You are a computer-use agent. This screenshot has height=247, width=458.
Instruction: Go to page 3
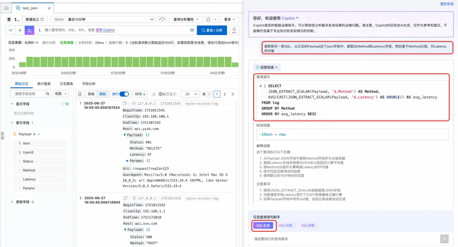tap(232, 94)
